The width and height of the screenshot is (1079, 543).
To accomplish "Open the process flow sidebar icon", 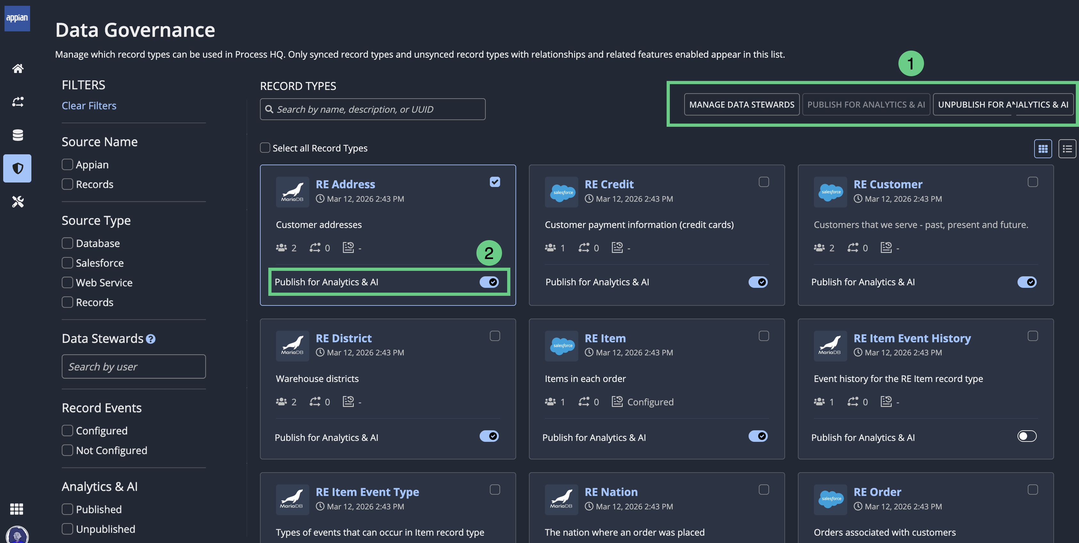I will [x=18, y=102].
